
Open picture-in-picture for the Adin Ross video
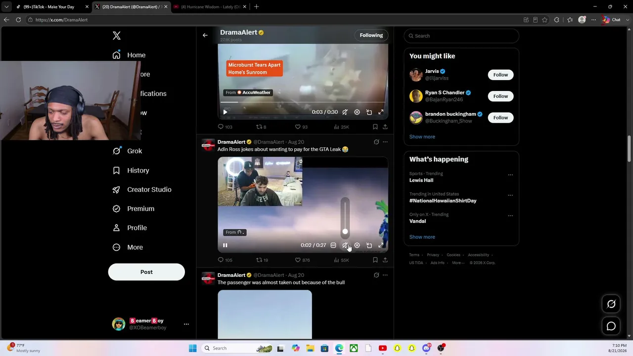369,245
